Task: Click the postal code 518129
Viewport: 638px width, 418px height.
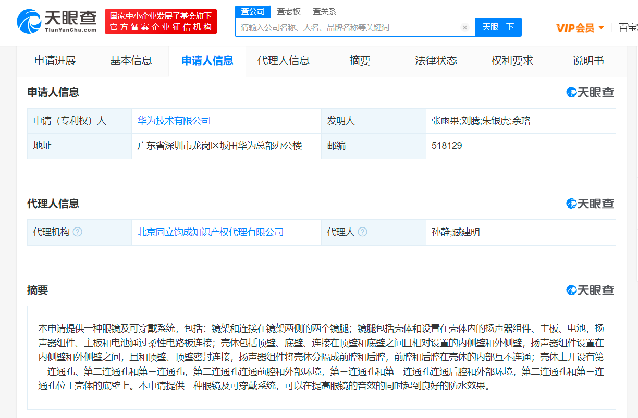Action: click(447, 146)
